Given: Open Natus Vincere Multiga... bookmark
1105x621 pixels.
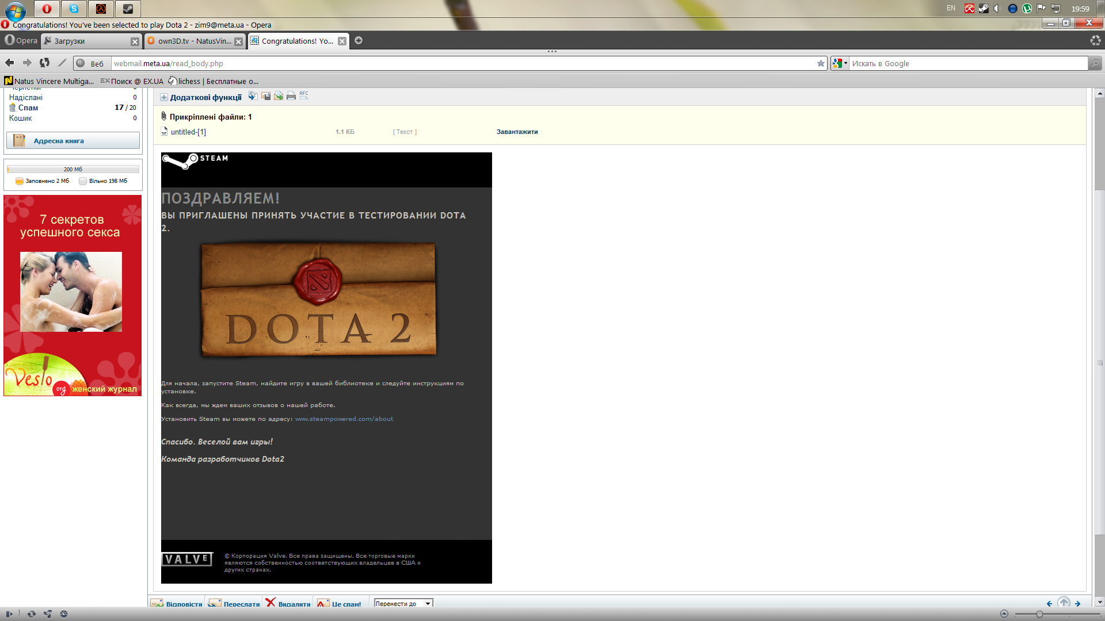Looking at the screenshot, I should tap(49, 81).
